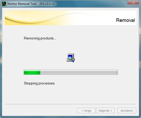Viewport: 141px width, 118px height.
Task: Click the Volgende next button
Action: pos(105,111)
